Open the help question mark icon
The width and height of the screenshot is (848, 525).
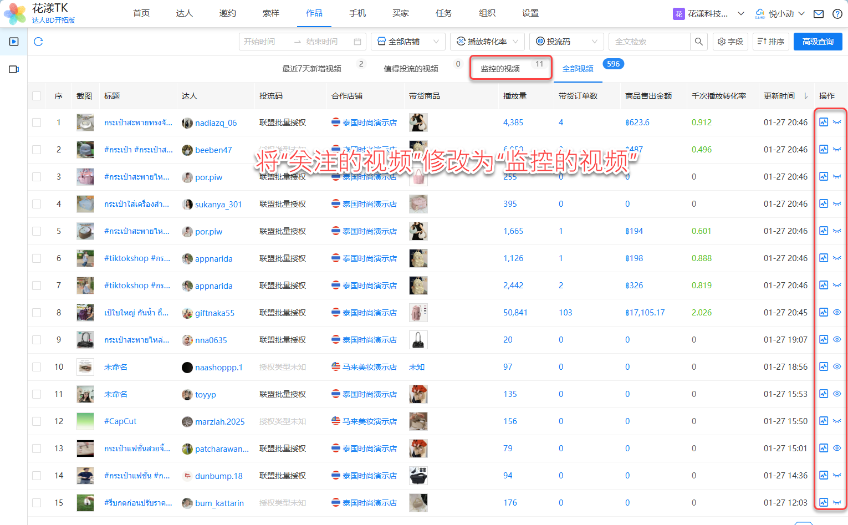tap(837, 14)
